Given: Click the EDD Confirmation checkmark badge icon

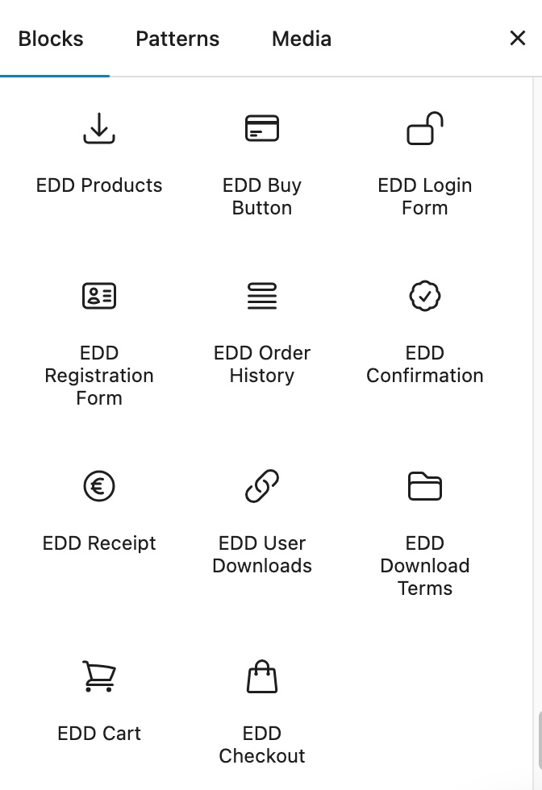Looking at the screenshot, I should 425,295.
